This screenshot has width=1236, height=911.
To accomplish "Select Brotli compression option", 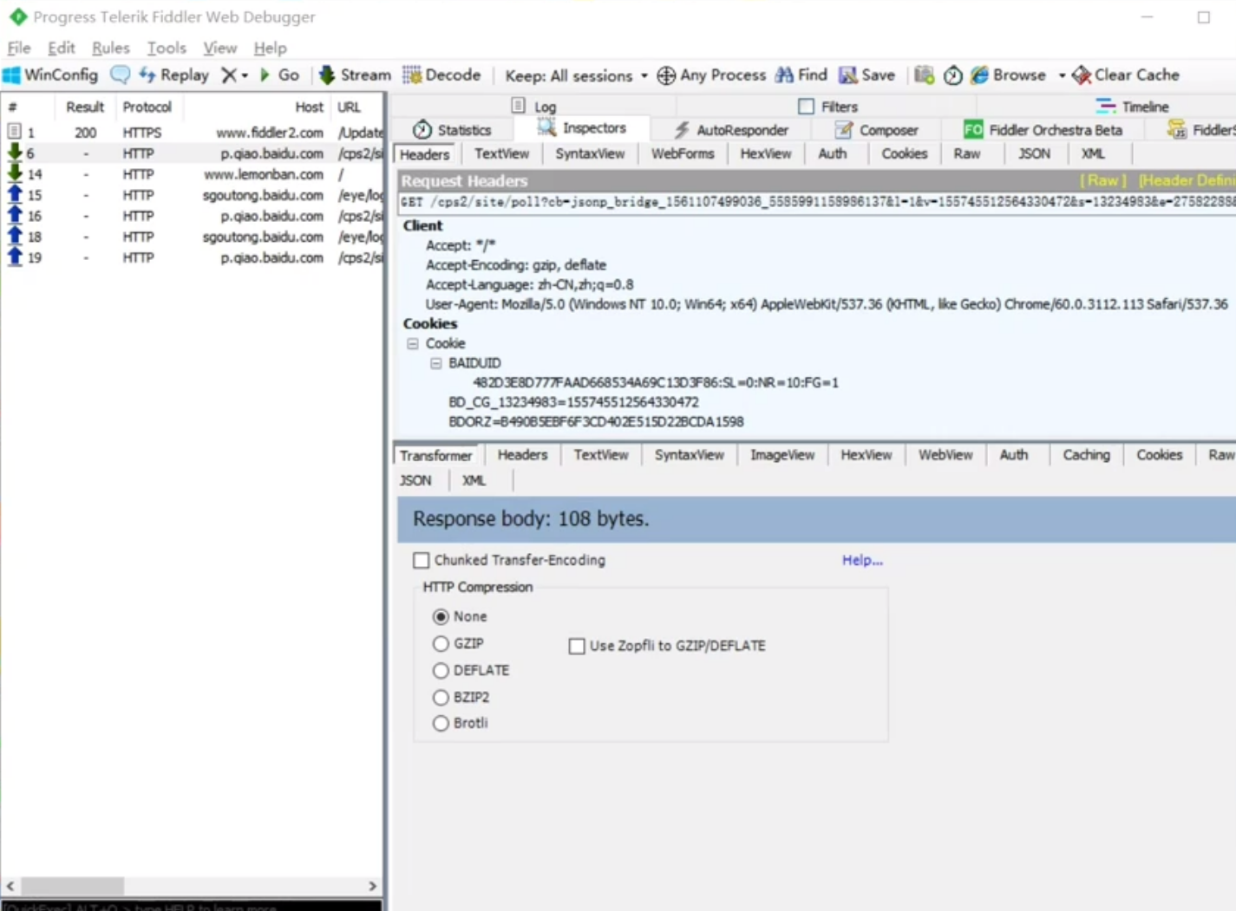I will click(x=441, y=723).
